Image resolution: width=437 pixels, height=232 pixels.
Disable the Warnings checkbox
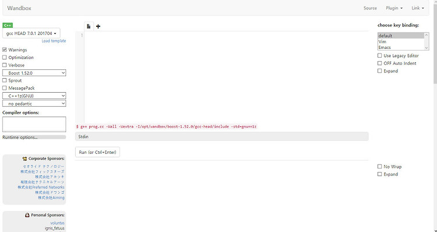[x=5, y=50]
